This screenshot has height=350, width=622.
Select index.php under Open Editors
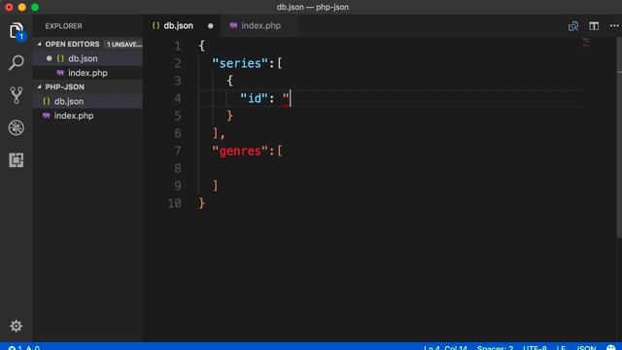[x=87, y=73]
